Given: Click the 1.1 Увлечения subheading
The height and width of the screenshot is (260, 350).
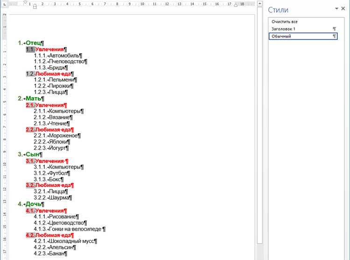Looking at the screenshot, I should (46, 49).
